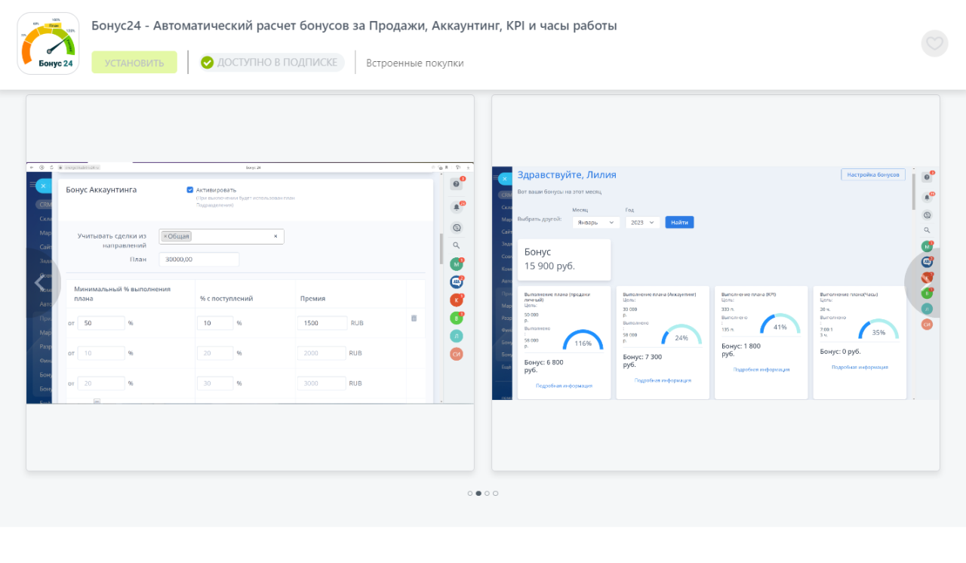
Task: Select blue group chat avatar in Бонус Аккаунтинга screenshot
Action: 456,282
